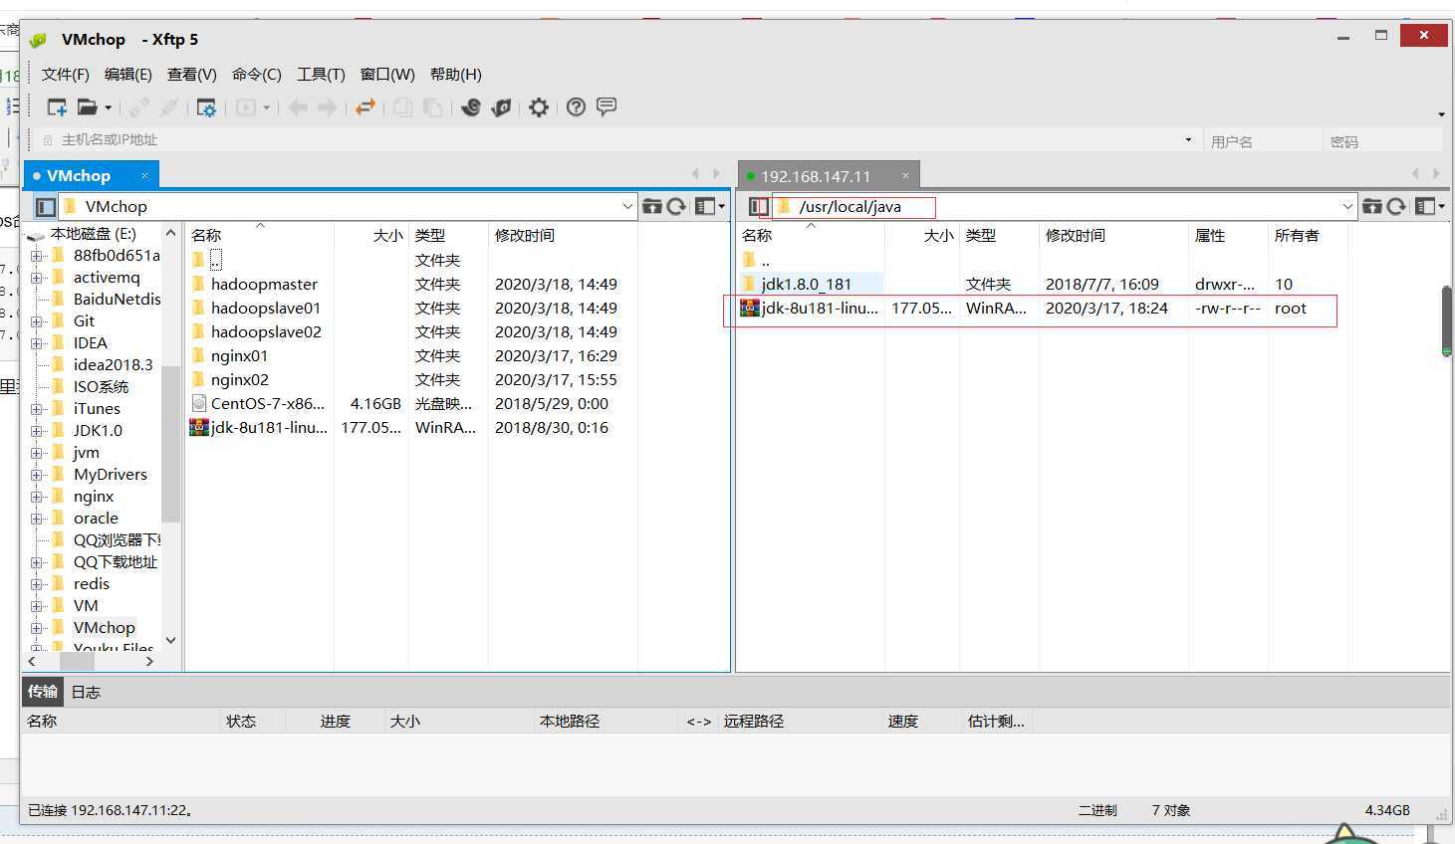Open the session properties icon with blue gear
The image size is (1455, 844).
tap(206, 107)
